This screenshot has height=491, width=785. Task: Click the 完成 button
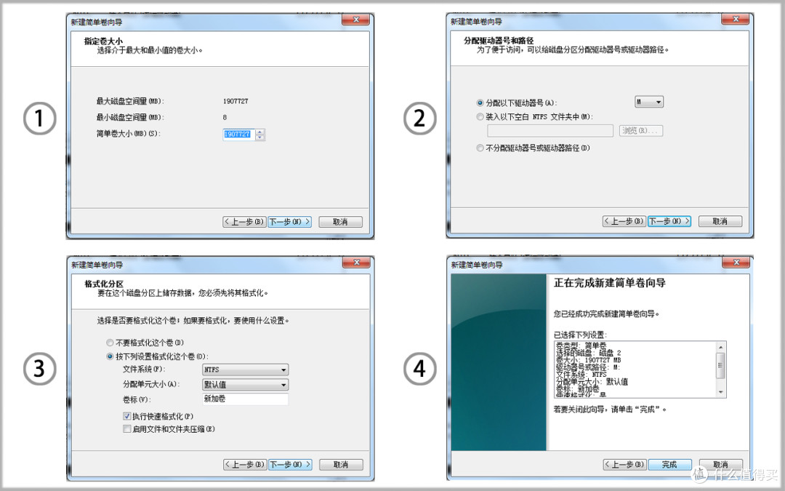click(670, 464)
